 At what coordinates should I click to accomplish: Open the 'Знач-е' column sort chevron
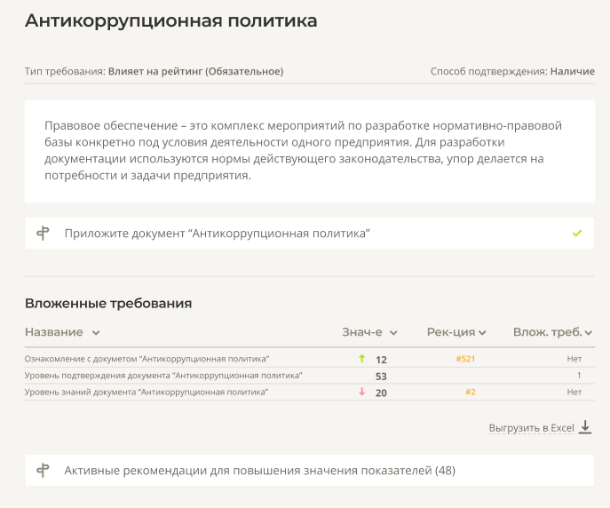tap(393, 332)
